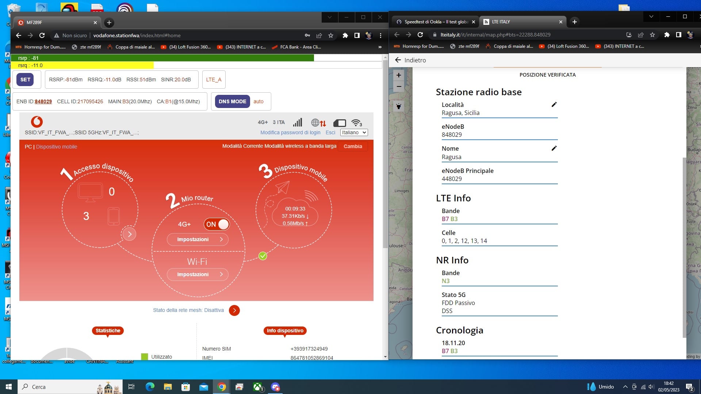Click the globe data transfer icon
This screenshot has width=701, height=394.
(x=318, y=123)
